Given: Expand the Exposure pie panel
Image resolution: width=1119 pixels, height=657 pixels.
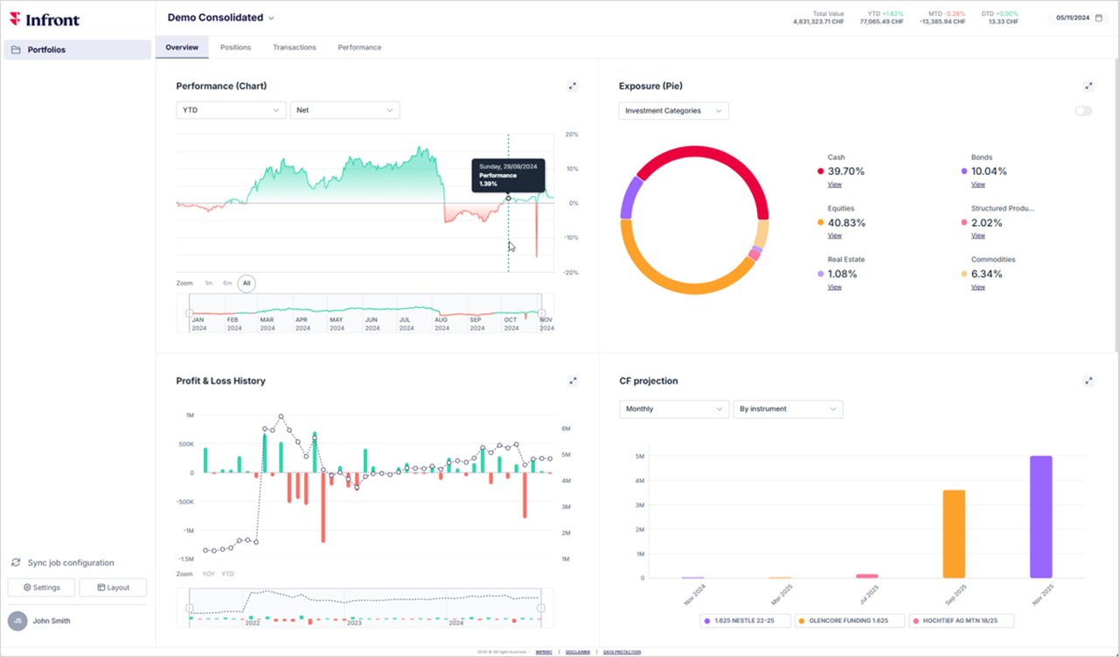Looking at the screenshot, I should click(x=1088, y=86).
